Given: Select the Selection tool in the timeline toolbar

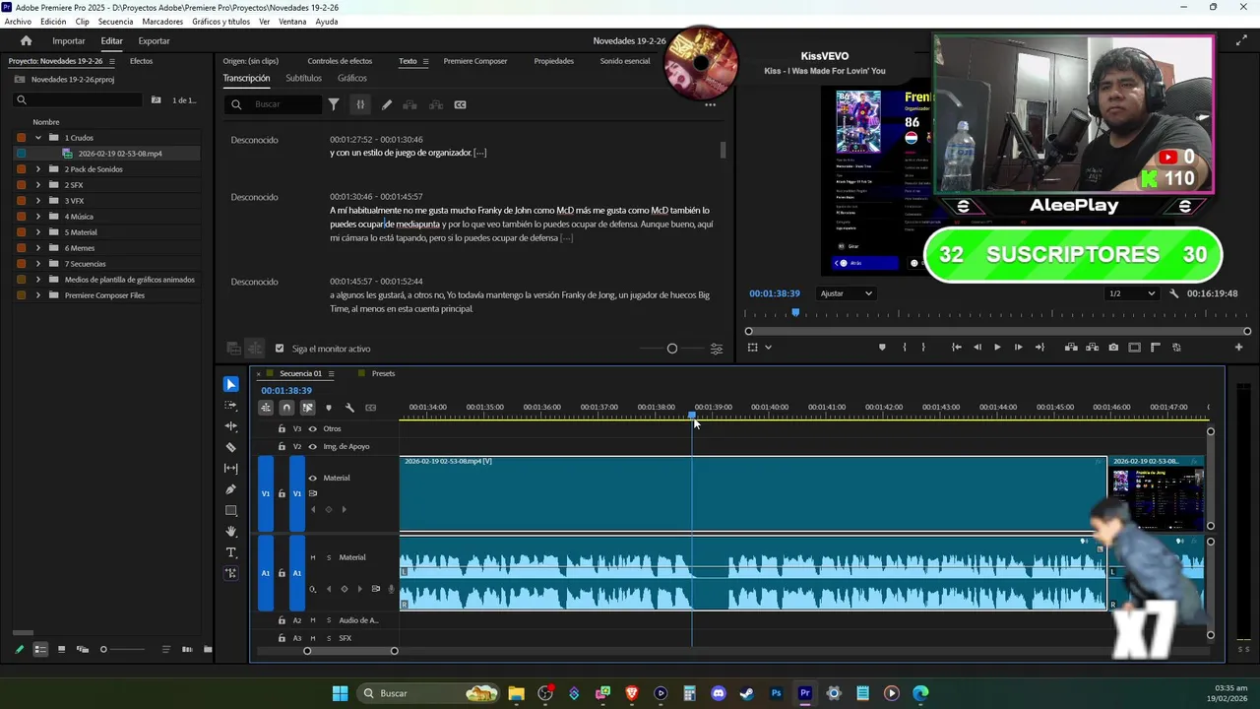Looking at the screenshot, I should click(231, 384).
